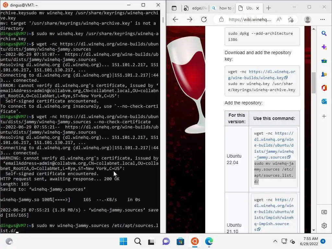The image size is (332, 249).
Task: Add a site to Edge sidebar
Action: tap(324, 116)
